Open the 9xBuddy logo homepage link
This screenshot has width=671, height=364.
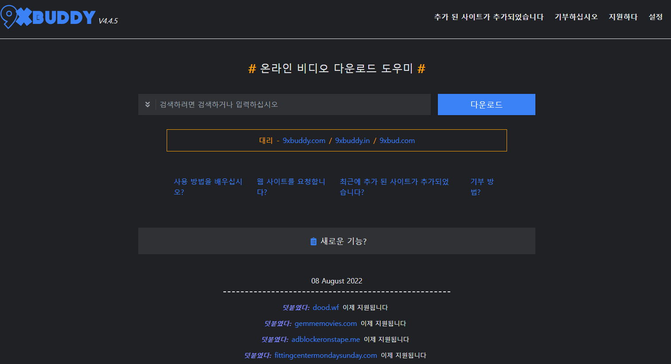coord(48,17)
